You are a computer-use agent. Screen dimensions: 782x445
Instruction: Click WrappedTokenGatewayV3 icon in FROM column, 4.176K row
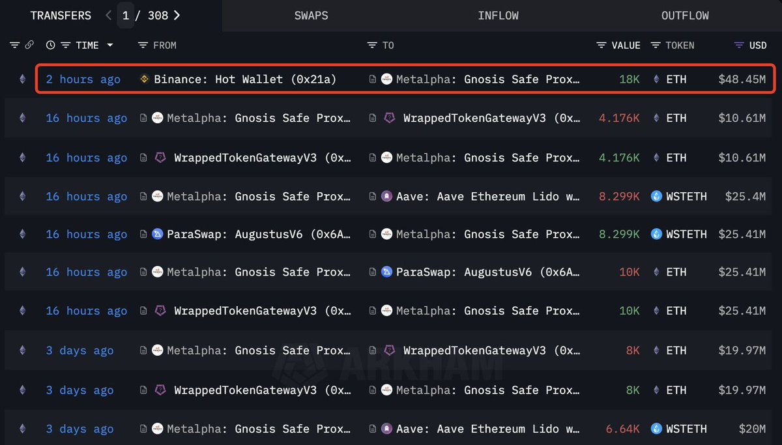pyautogui.click(x=160, y=158)
